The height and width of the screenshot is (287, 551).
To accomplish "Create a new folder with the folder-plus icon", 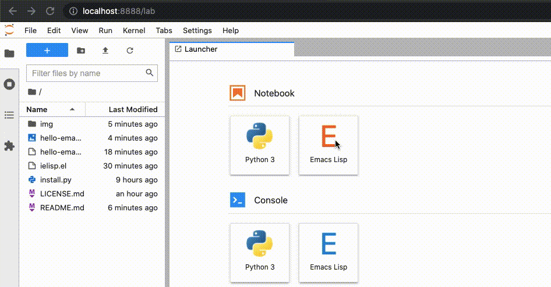I will click(81, 51).
